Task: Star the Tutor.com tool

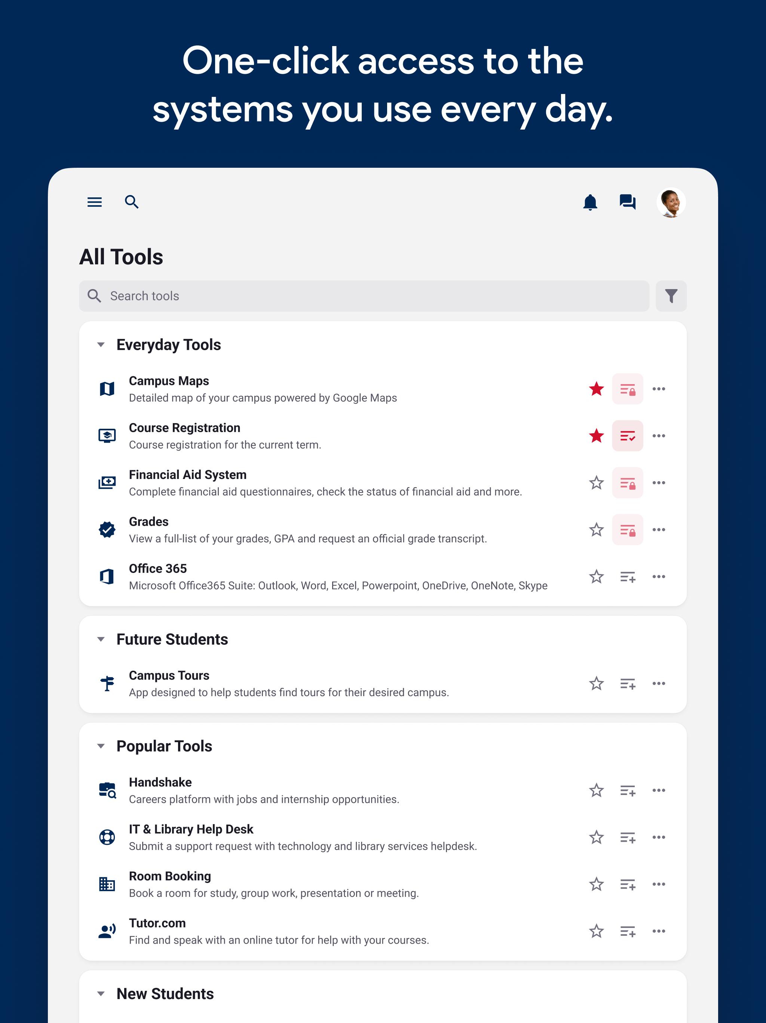Action: (x=597, y=931)
